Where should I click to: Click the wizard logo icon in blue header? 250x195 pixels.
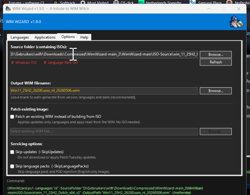coord(236,22)
